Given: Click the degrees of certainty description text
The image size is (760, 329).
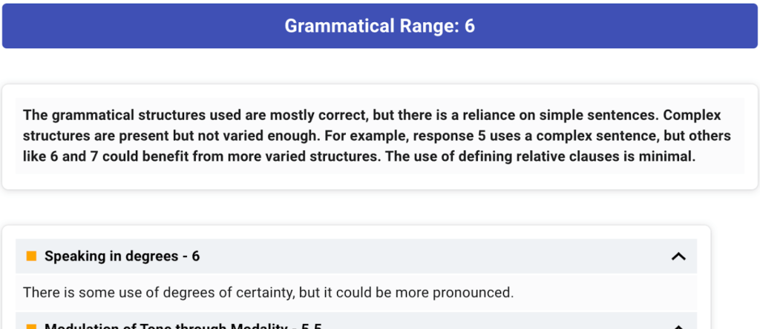Looking at the screenshot, I should [268, 293].
